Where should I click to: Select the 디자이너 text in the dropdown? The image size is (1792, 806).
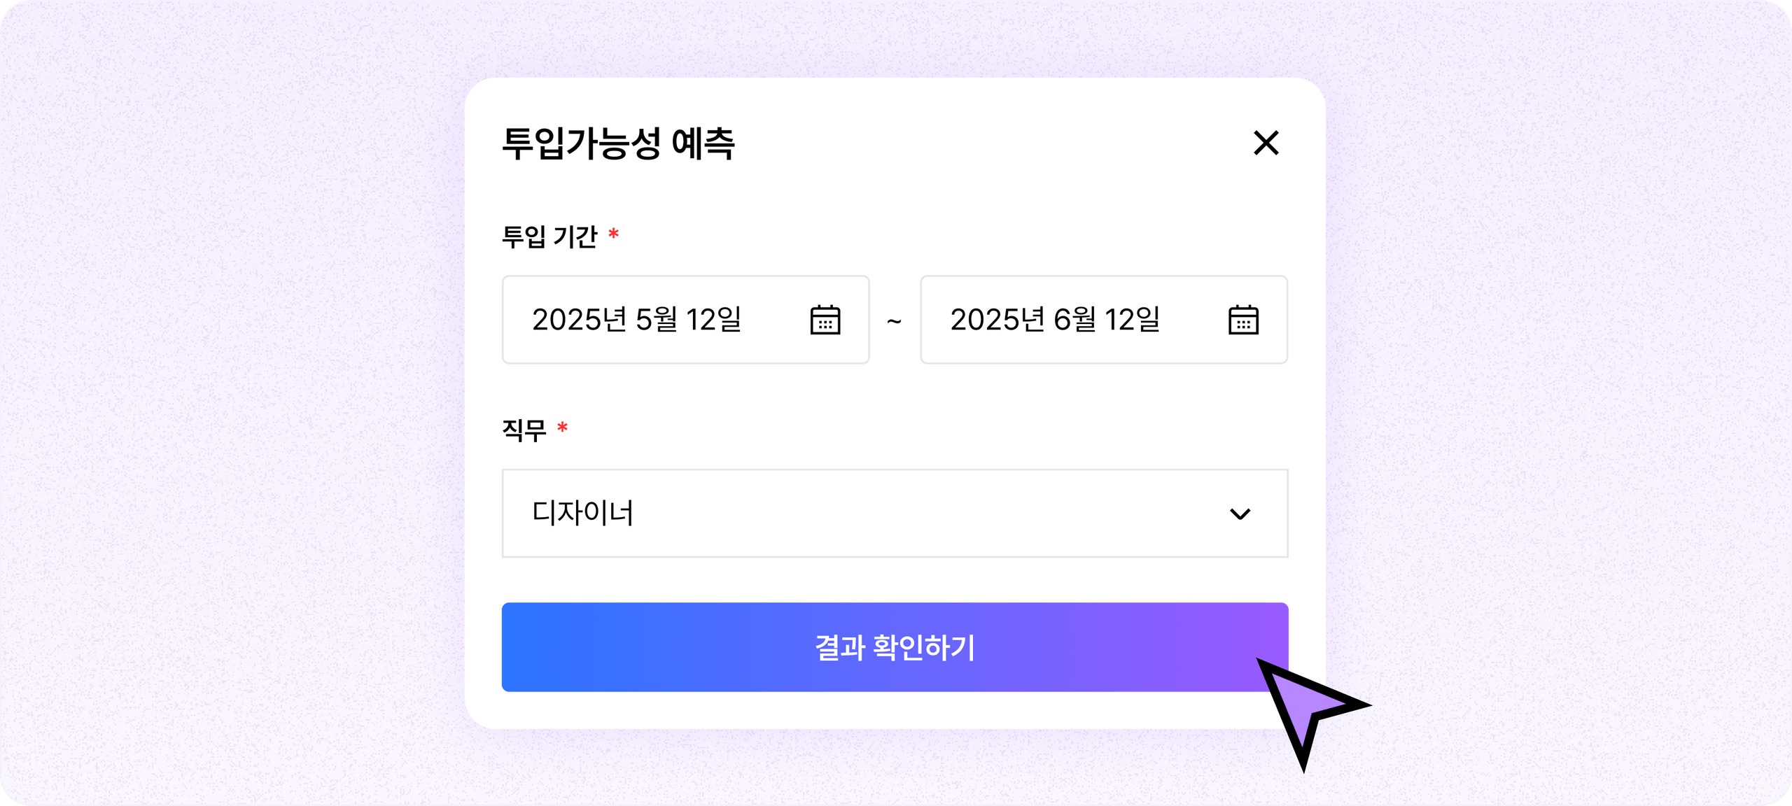(582, 513)
